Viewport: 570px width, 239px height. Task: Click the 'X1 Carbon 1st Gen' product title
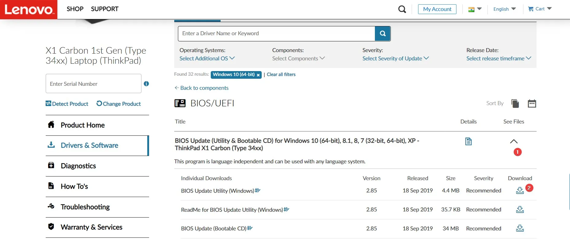point(96,55)
